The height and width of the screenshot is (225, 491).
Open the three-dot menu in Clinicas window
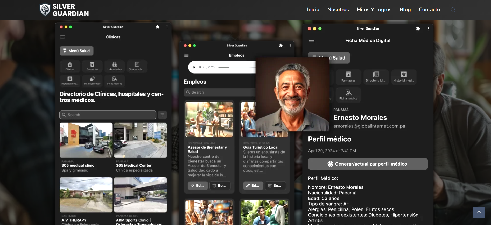coord(167,27)
